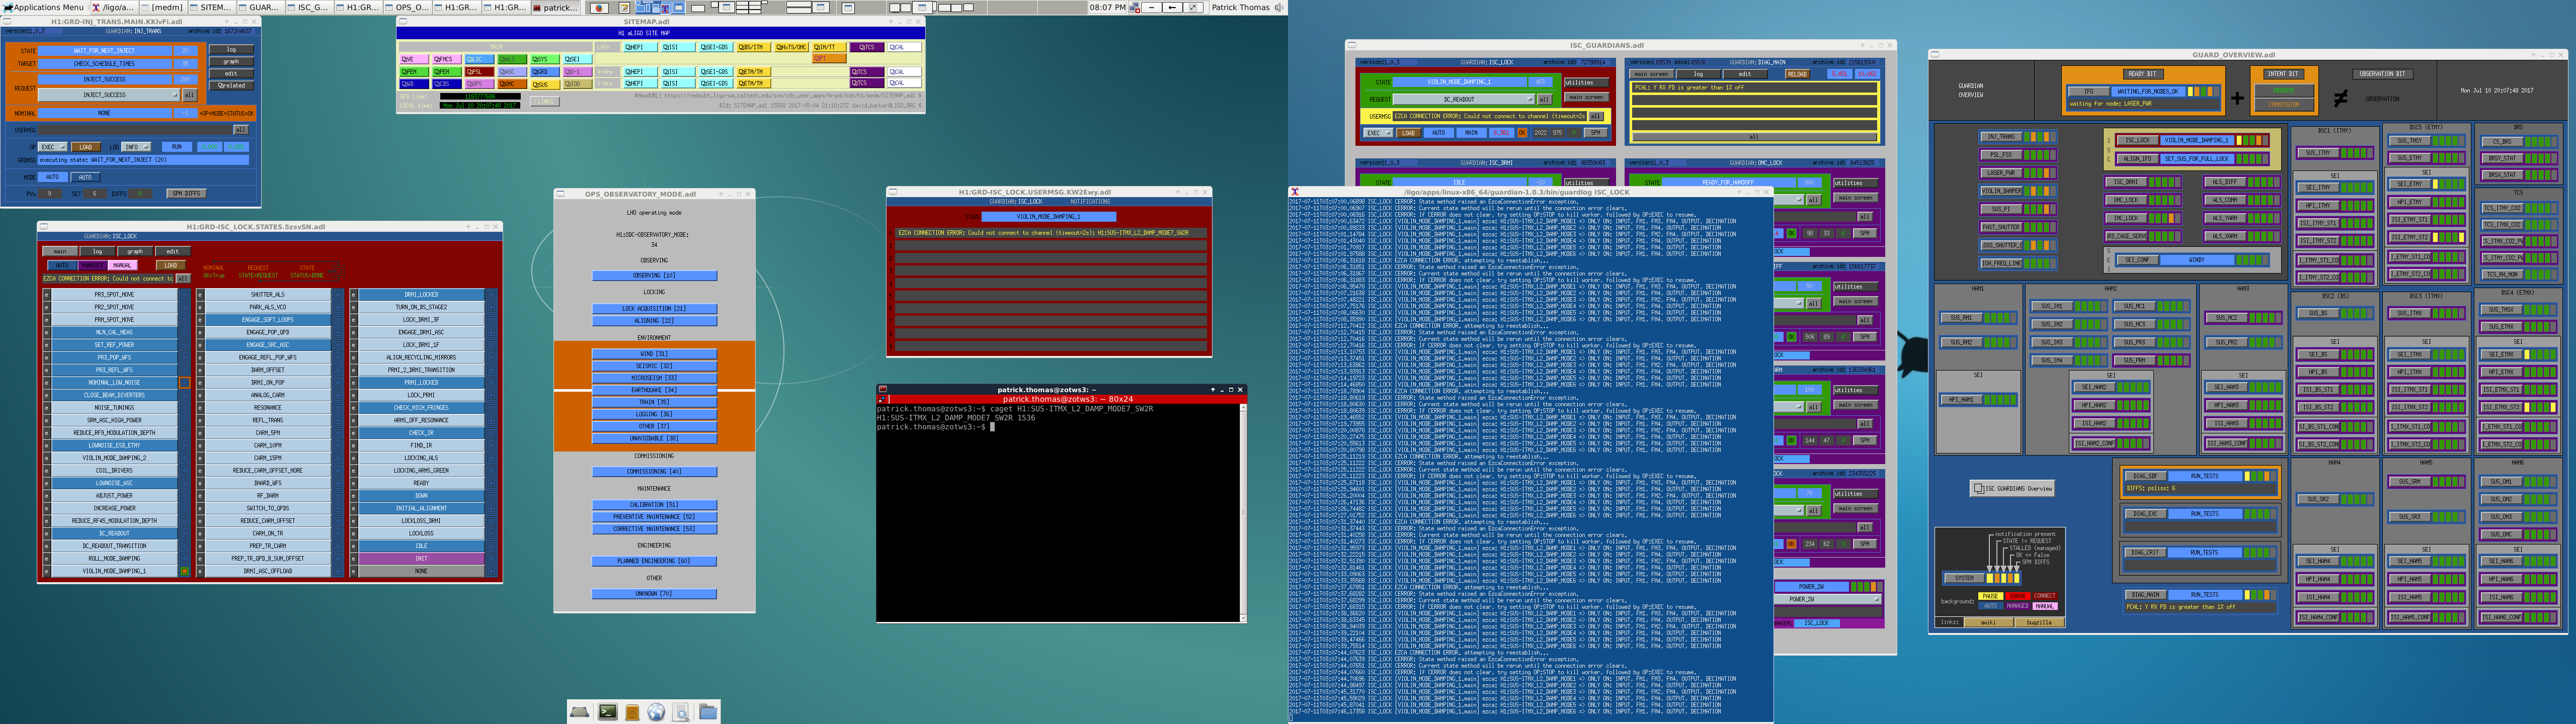Image resolution: width=2576 pixels, height=724 pixels.
Task: Click SPM DIFFS in the INJ_TRANS window
Action: pyautogui.click(x=186, y=193)
